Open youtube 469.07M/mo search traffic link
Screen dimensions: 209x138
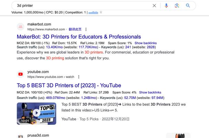pyautogui.click(x=55, y=98)
